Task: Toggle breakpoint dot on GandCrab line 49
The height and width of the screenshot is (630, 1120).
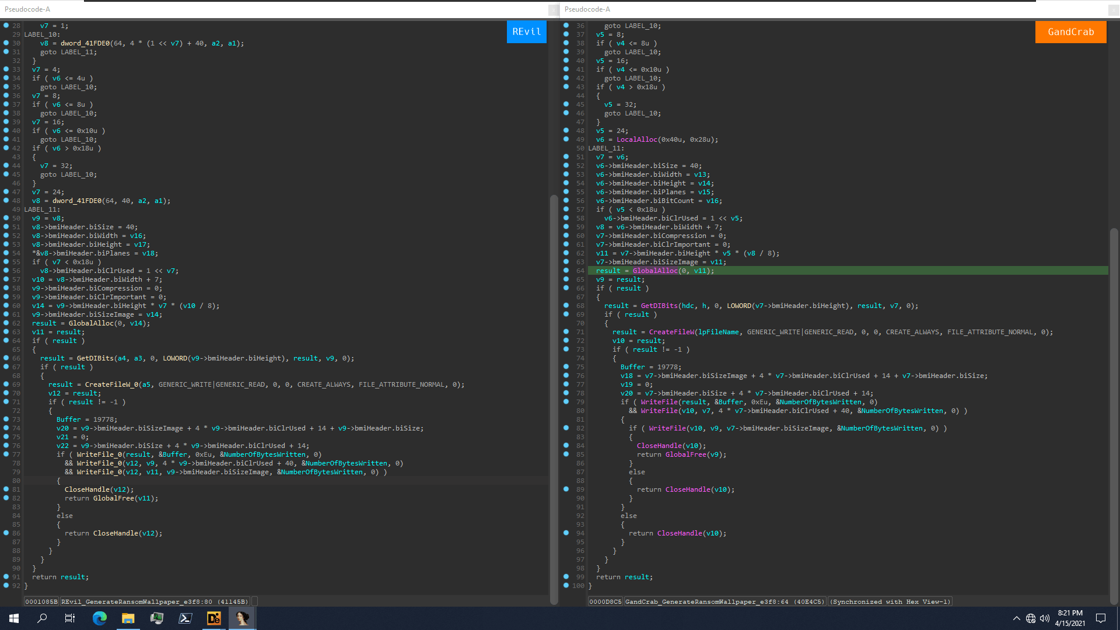Action: coord(566,139)
